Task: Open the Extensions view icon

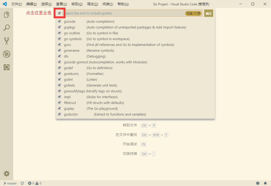Action: [x=7, y=67]
